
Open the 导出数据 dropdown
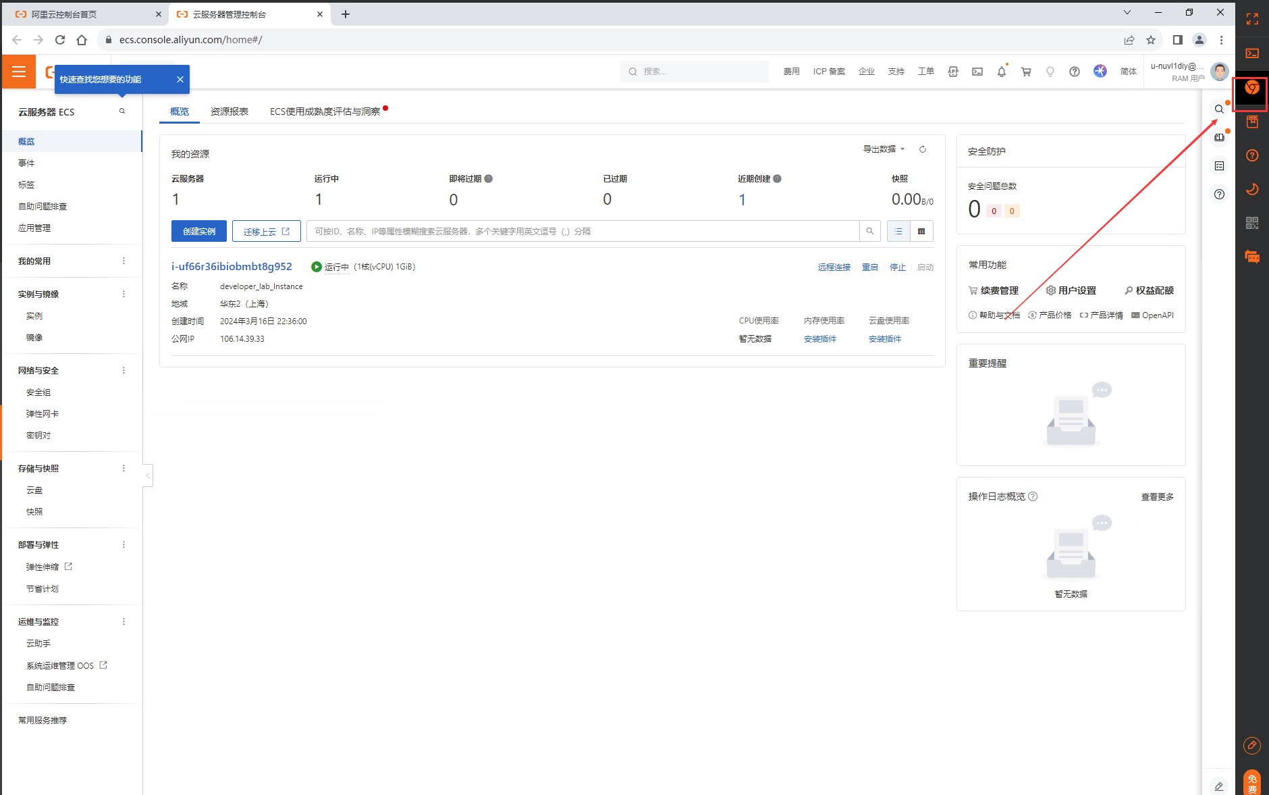tap(884, 149)
